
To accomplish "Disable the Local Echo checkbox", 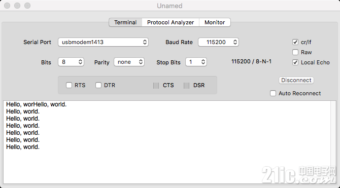I will coord(295,62).
